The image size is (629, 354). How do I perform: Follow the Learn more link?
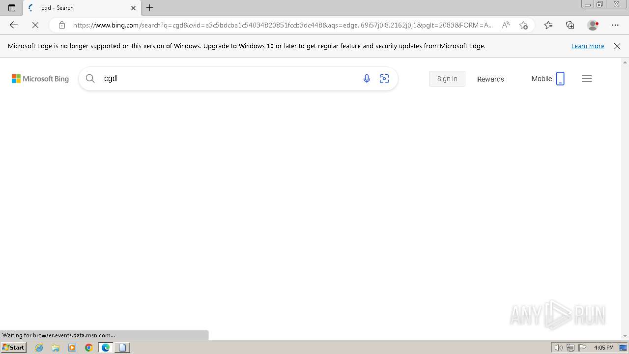(x=588, y=46)
